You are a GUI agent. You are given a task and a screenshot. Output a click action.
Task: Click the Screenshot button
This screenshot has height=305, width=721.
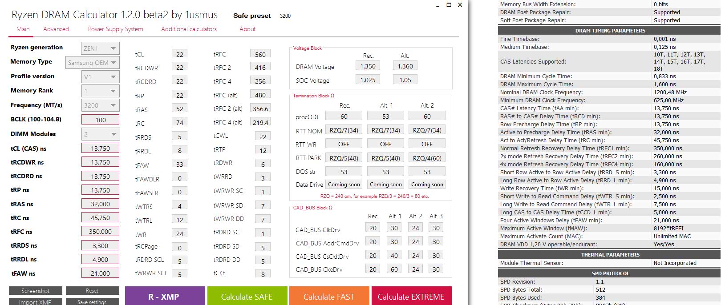36,291
